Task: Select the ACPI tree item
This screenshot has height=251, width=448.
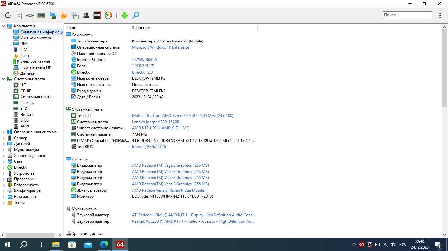Action: (x=21, y=126)
